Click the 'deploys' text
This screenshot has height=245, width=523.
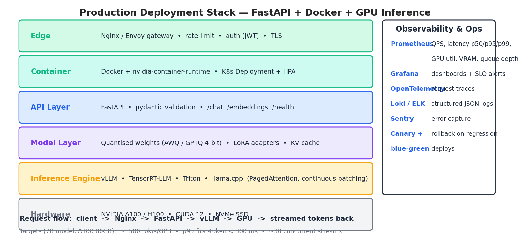pyautogui.click(x=443, y=149)
